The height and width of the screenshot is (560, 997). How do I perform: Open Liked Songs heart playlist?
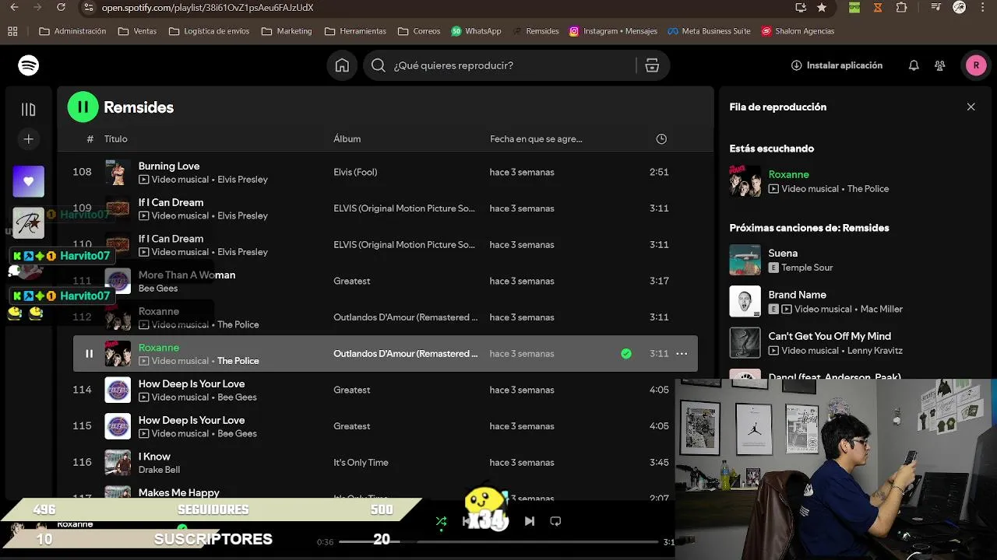coord(28,181)
